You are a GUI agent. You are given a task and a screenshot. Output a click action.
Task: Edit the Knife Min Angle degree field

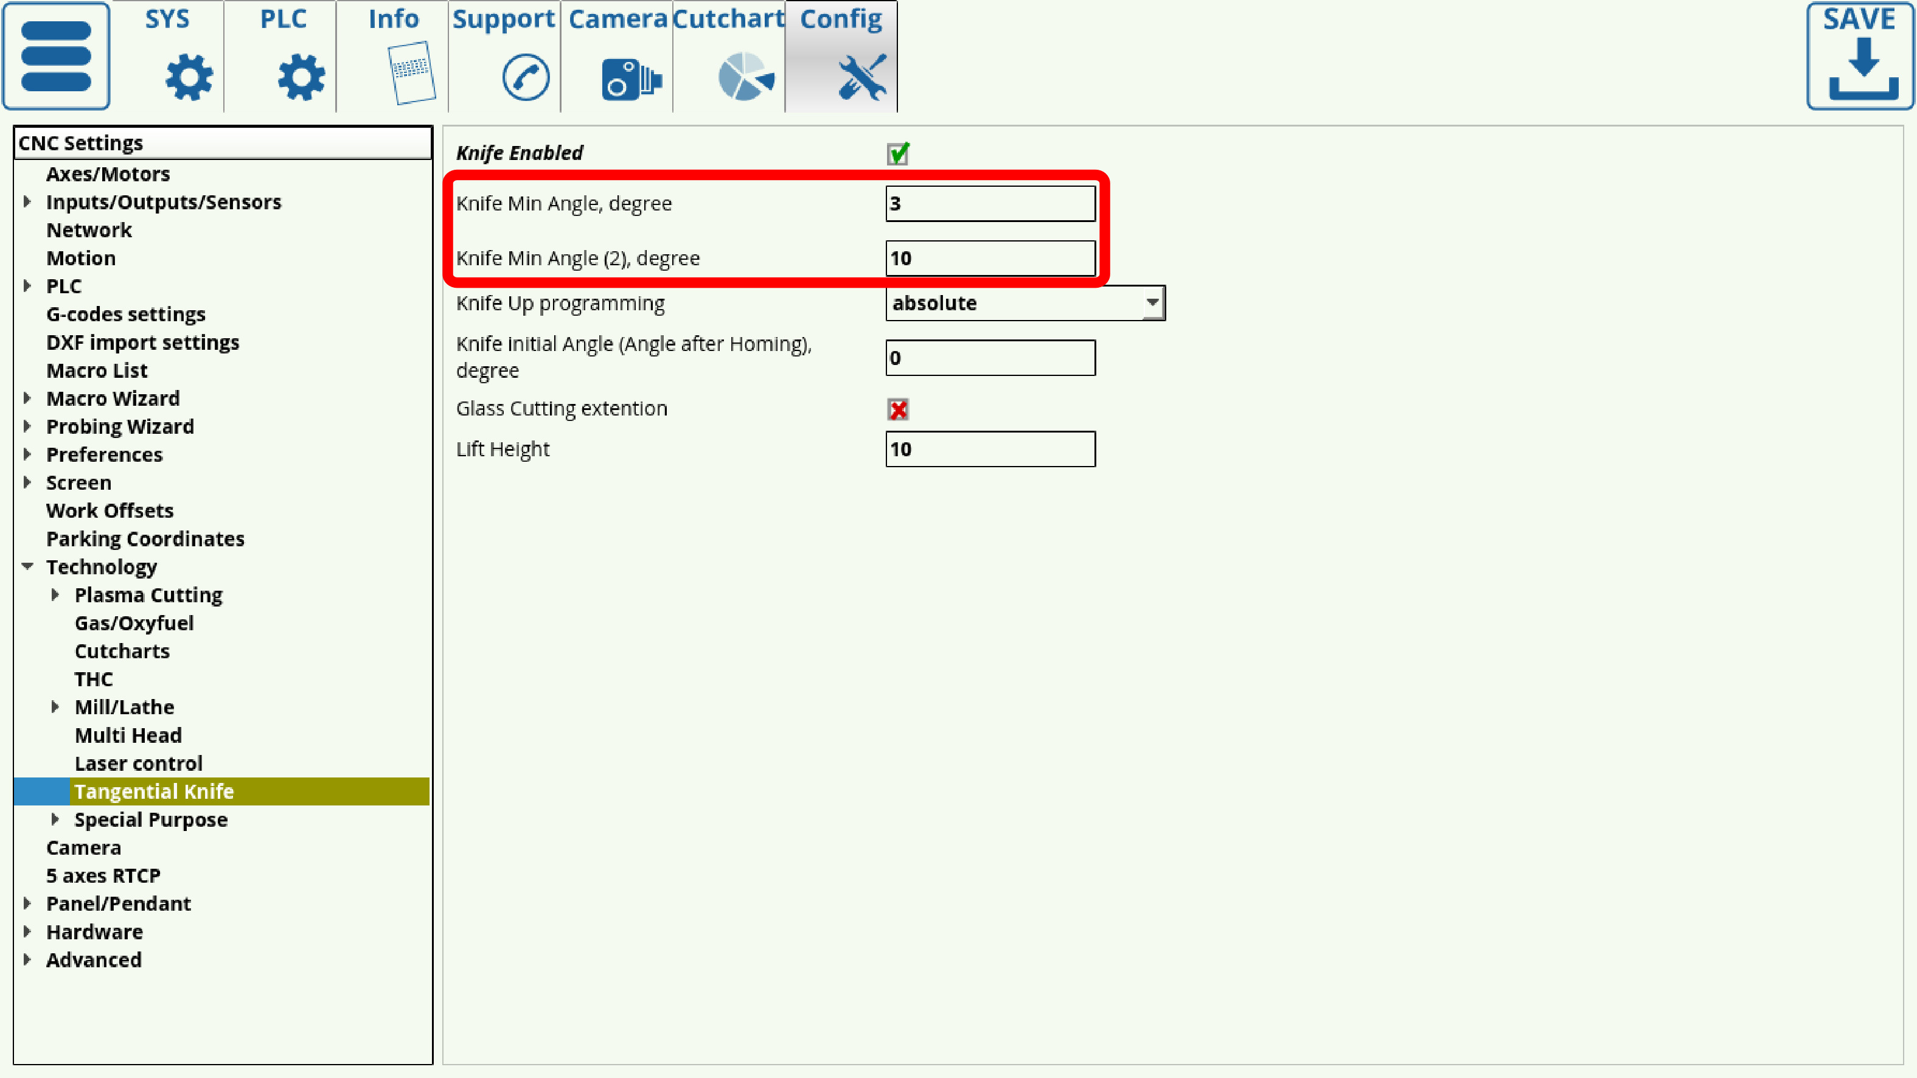point(992,203)
